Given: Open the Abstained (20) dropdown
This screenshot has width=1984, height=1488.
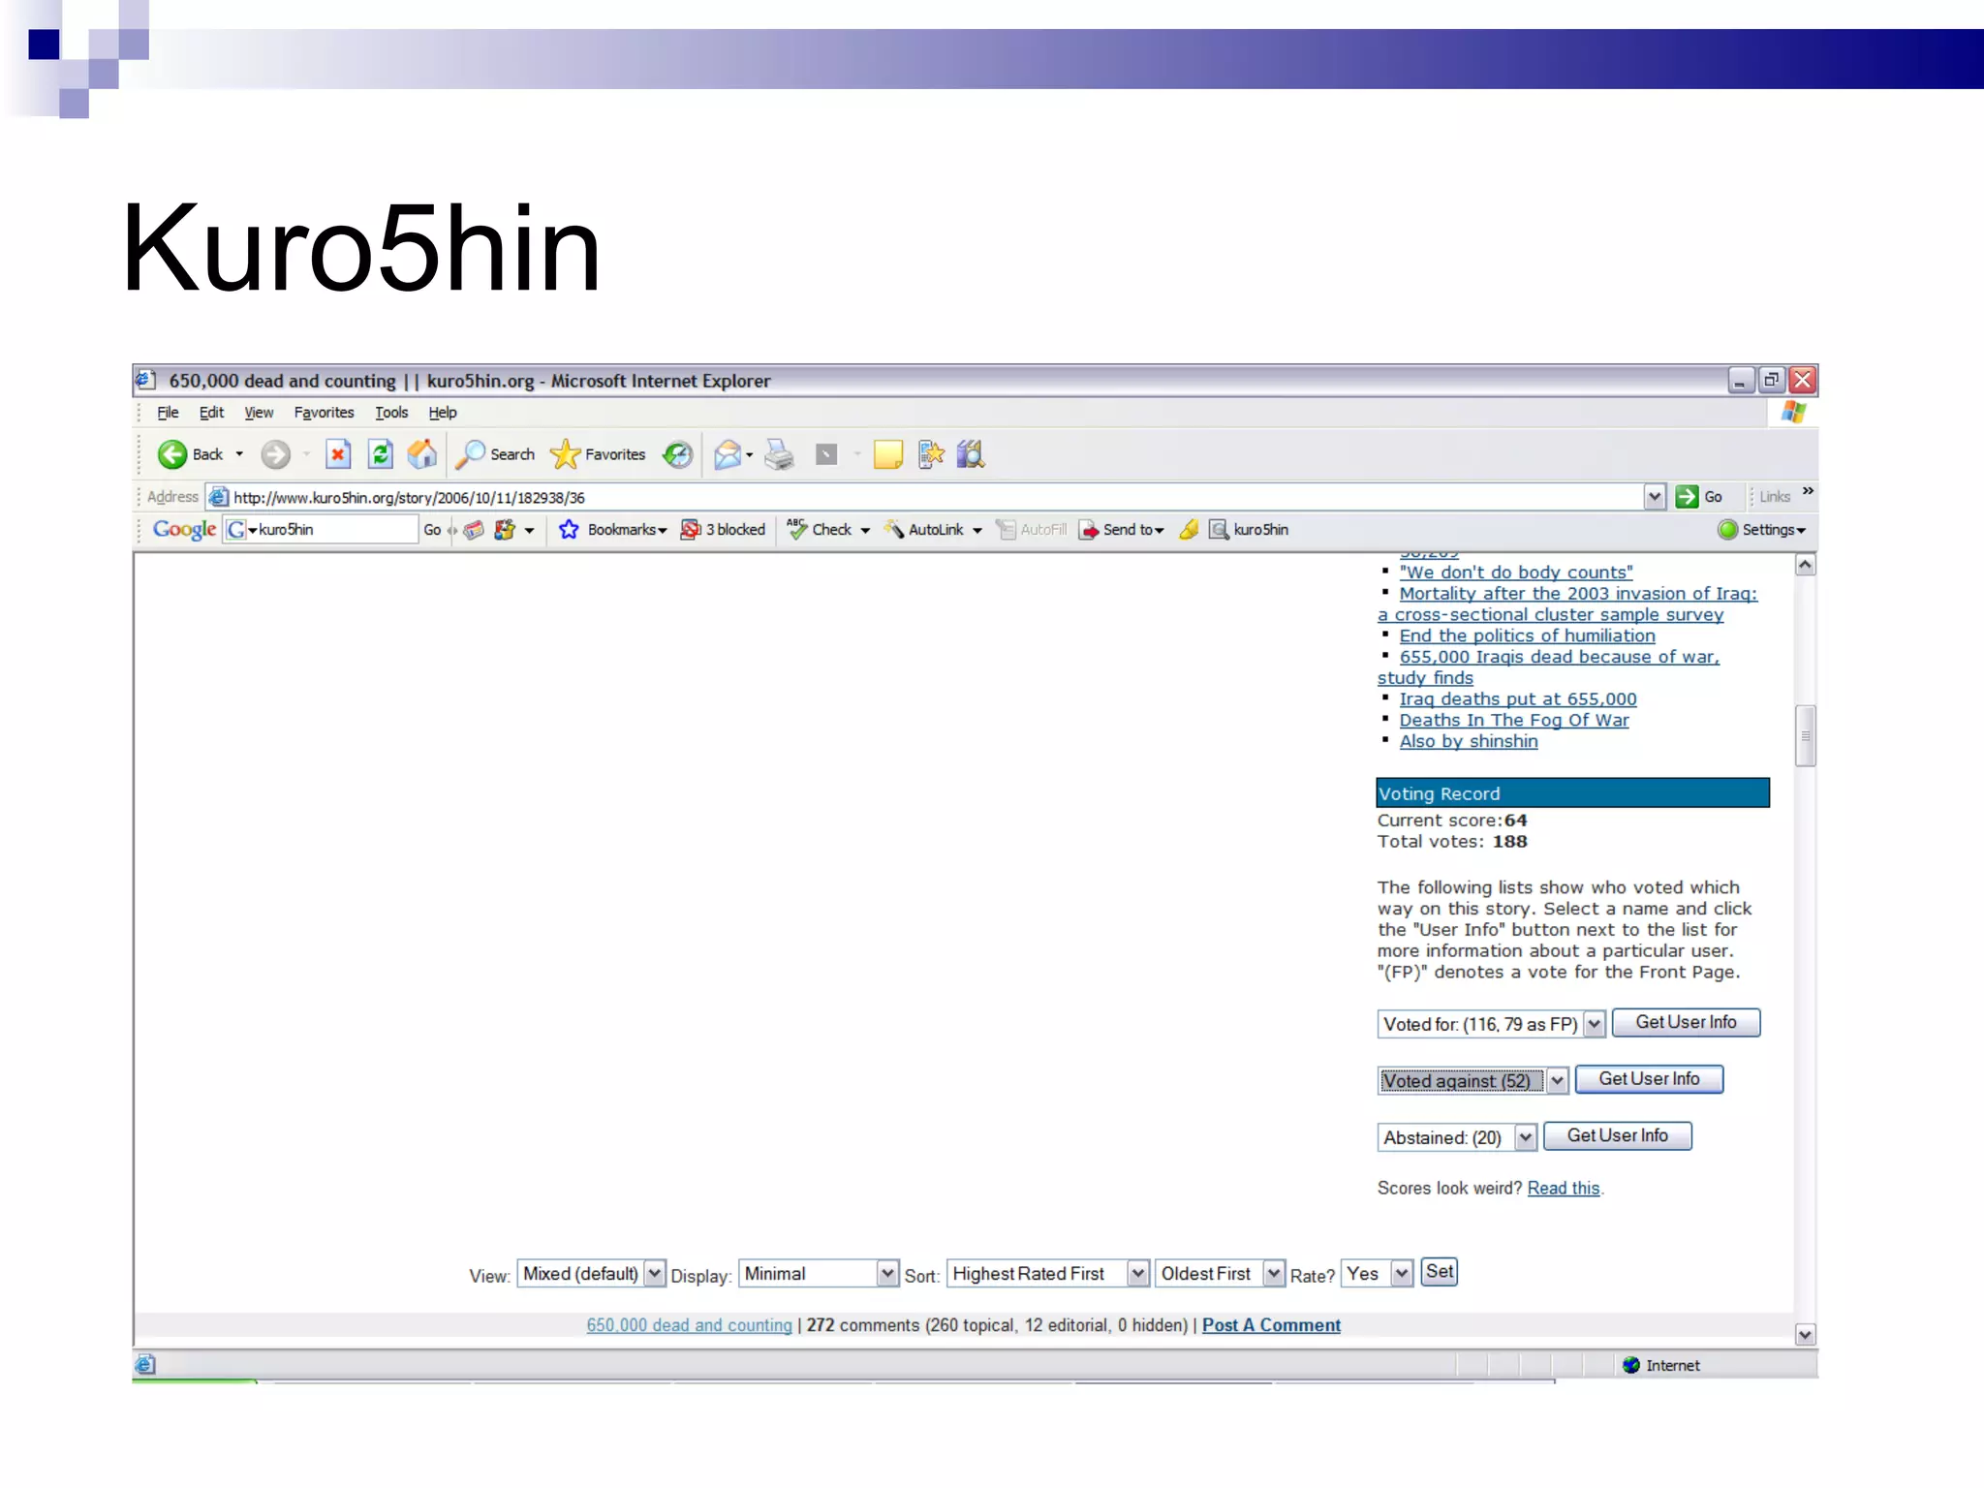Looking at the screenshot, I should [1526, 1137].
